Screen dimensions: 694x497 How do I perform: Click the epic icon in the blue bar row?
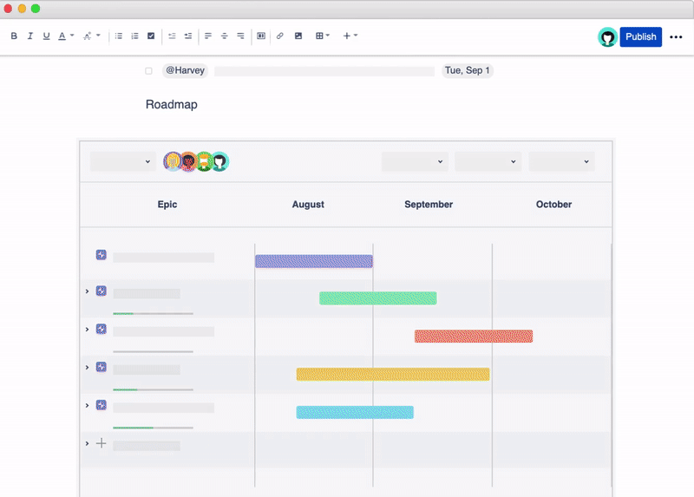pyautogui.click(x=101, y=405)
